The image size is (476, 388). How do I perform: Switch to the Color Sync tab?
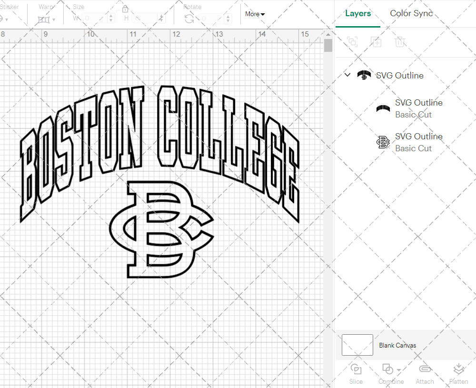click(411, 13)
